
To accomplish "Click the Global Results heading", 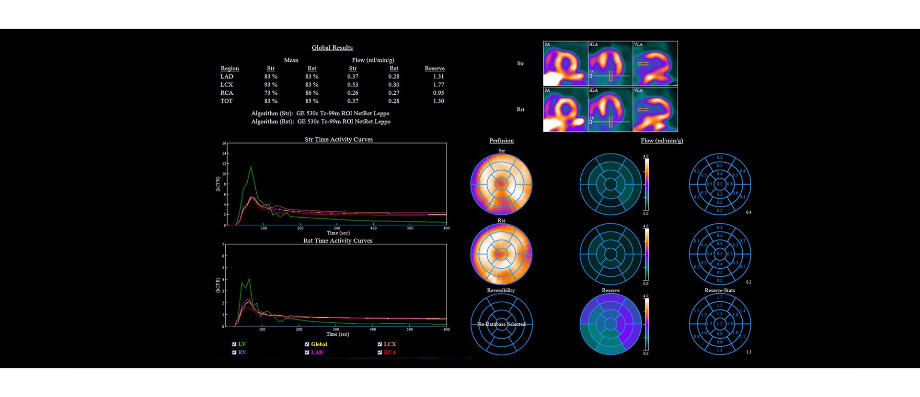I will pyautogui.click(x=332, y=48).
